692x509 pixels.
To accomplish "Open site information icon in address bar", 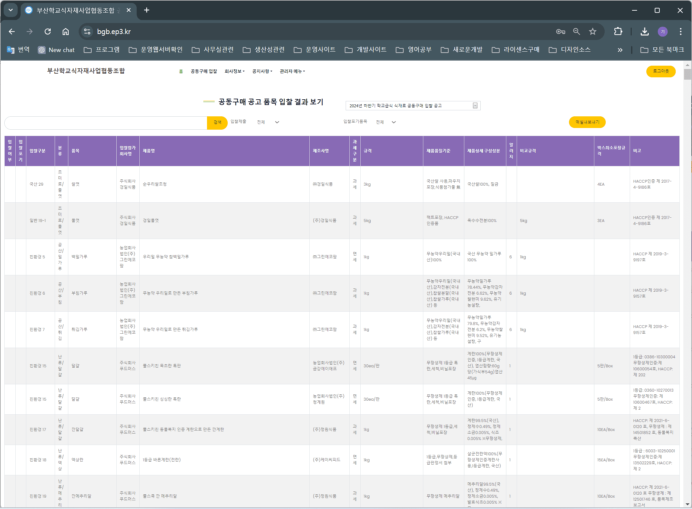I will pos(87,32).
